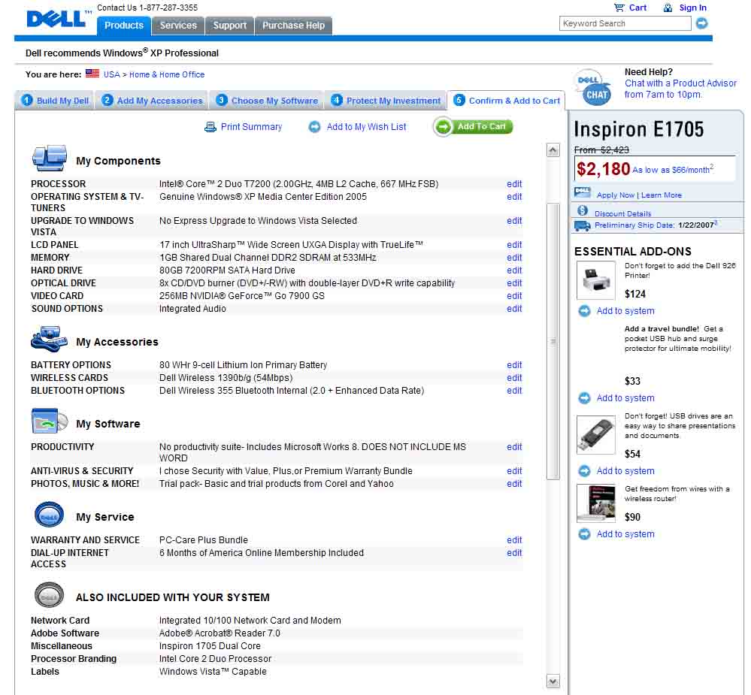Click the scrollbar up arrow
This screenshot has width=751, height=695.
[553, 150]
